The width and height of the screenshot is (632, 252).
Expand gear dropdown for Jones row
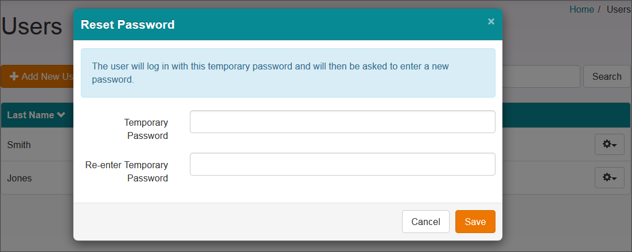pos(609,178)
